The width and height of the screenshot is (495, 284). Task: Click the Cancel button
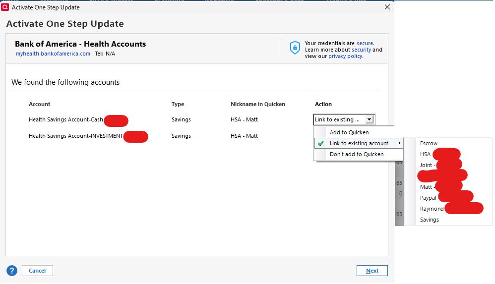click(37, 271)
